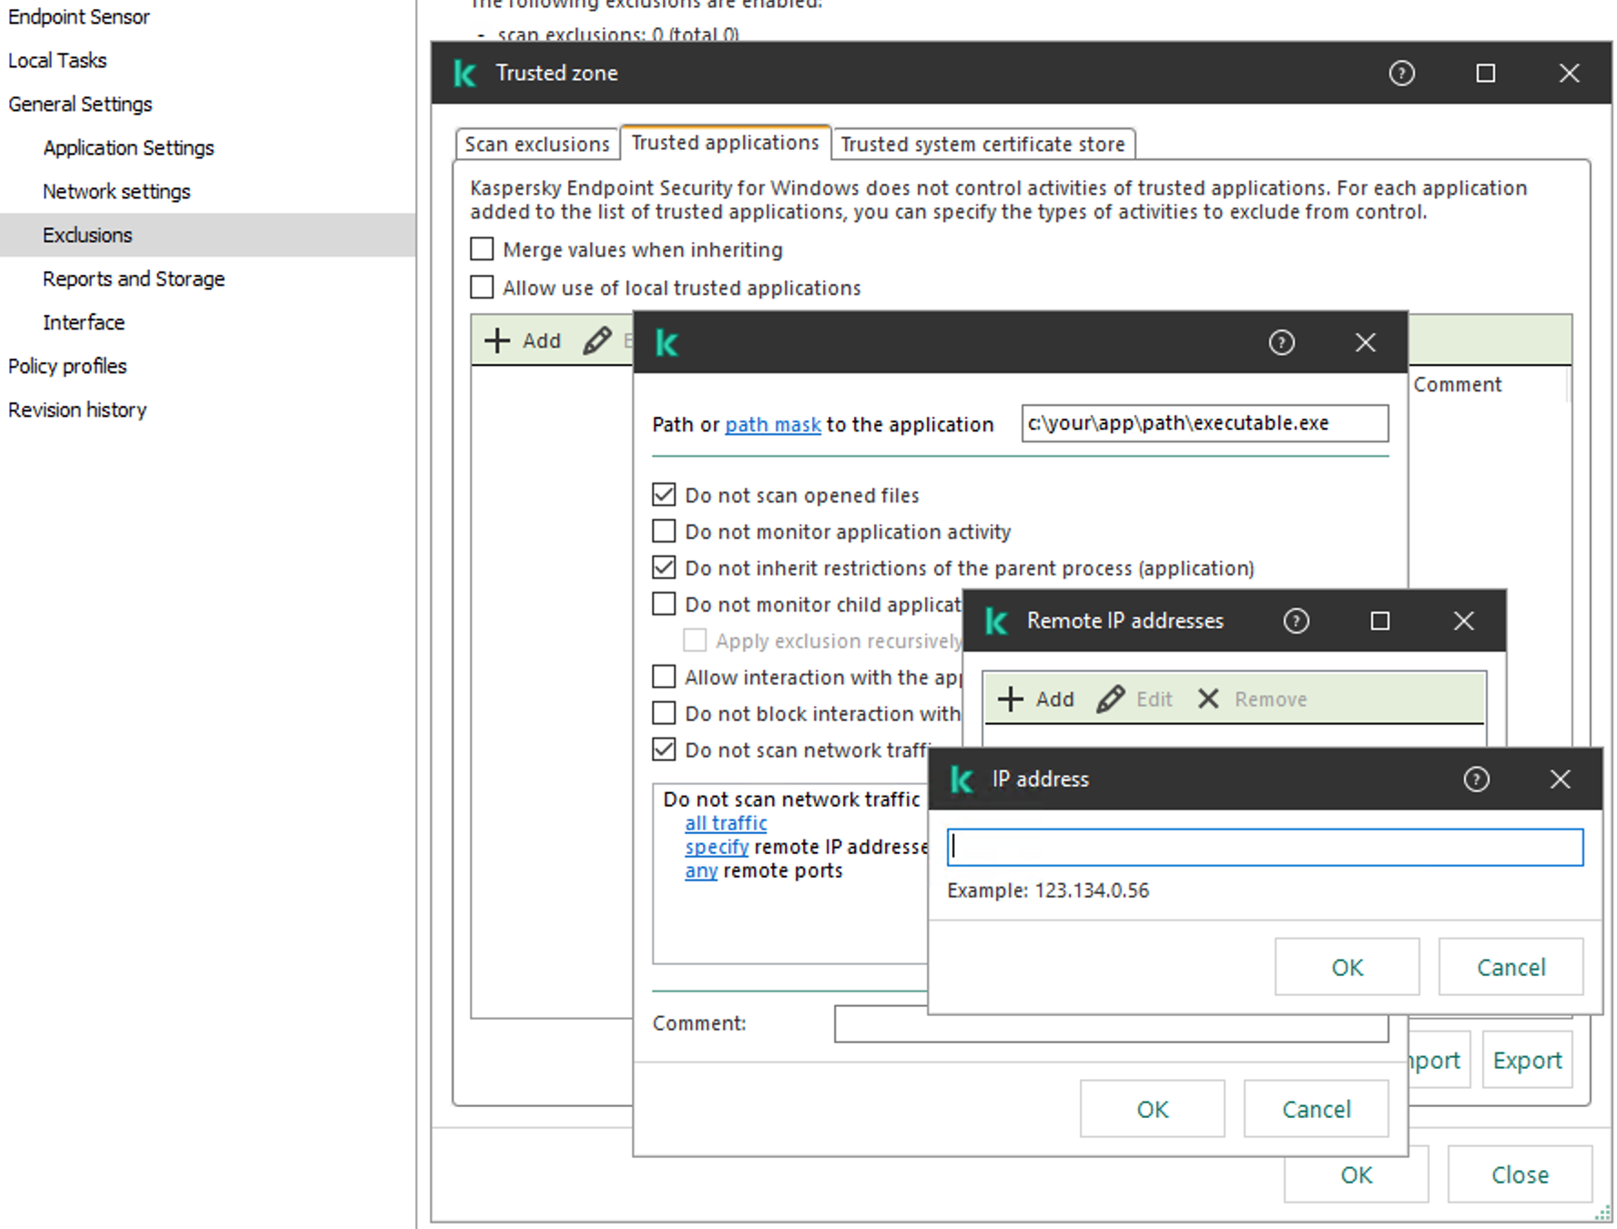
Task: Maximize the Remote IP addresses window
Action: pyautogui.click(x=1379, y=621)
